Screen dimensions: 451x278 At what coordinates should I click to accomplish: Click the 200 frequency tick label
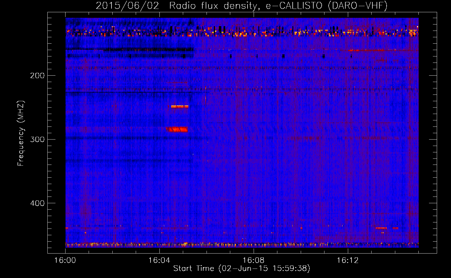(x=37, y=75)
